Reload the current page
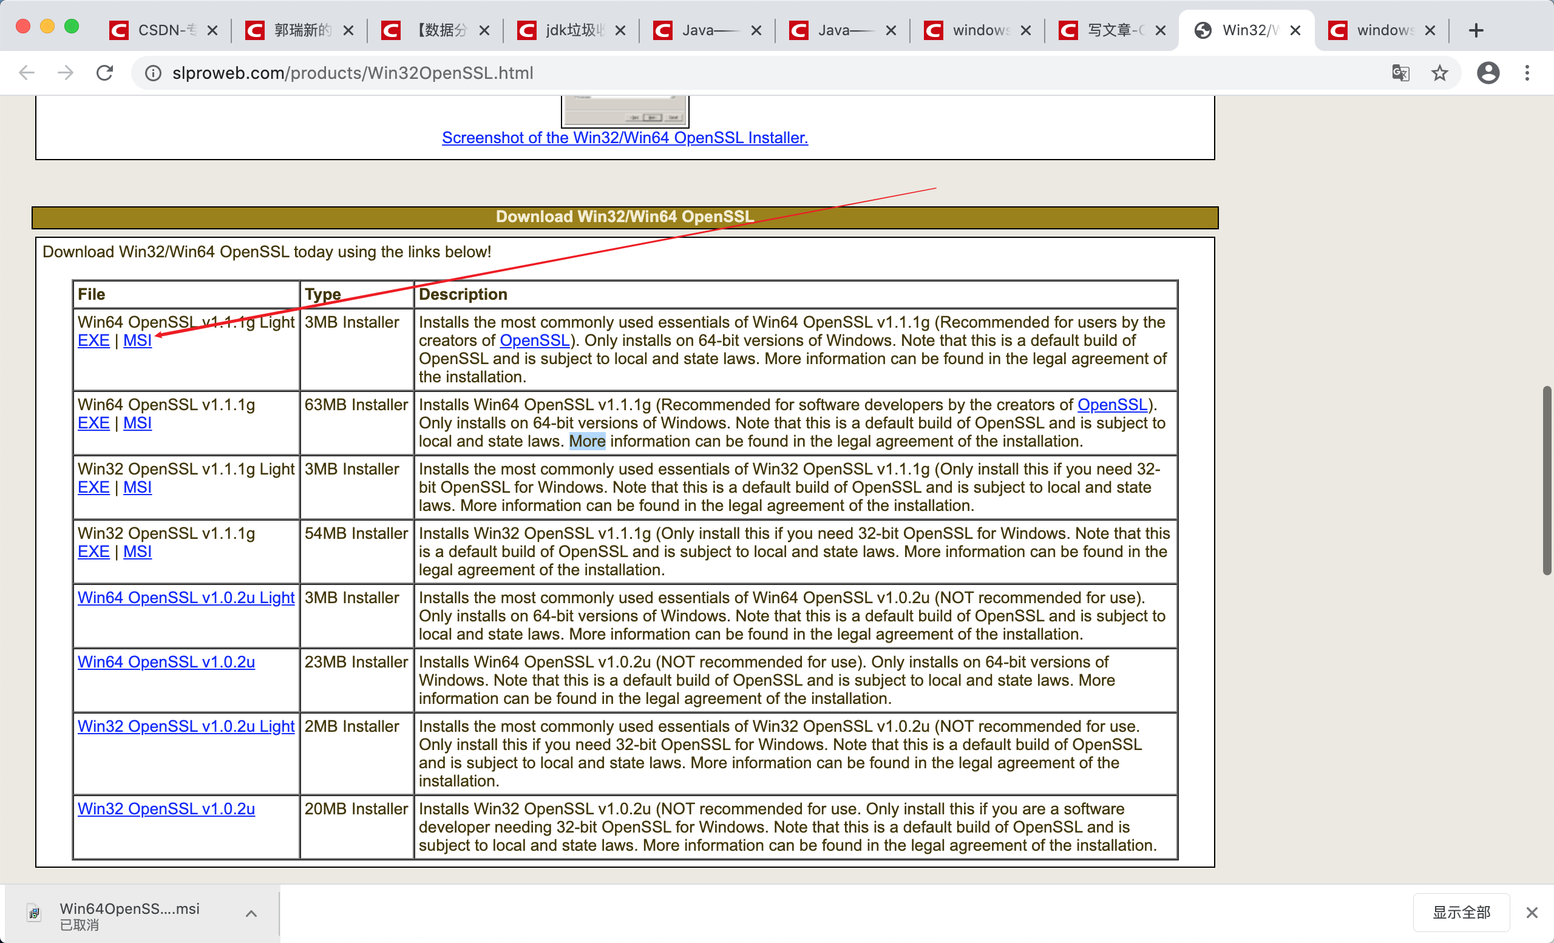 [x=104, y=72]
